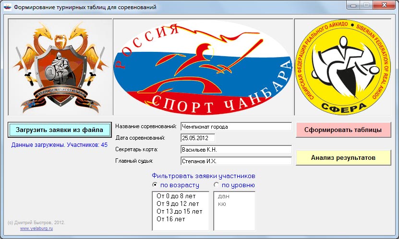399x239 pixels.
Task: Select 'От 16 лет' in the list
Action: tap(171, 219)
